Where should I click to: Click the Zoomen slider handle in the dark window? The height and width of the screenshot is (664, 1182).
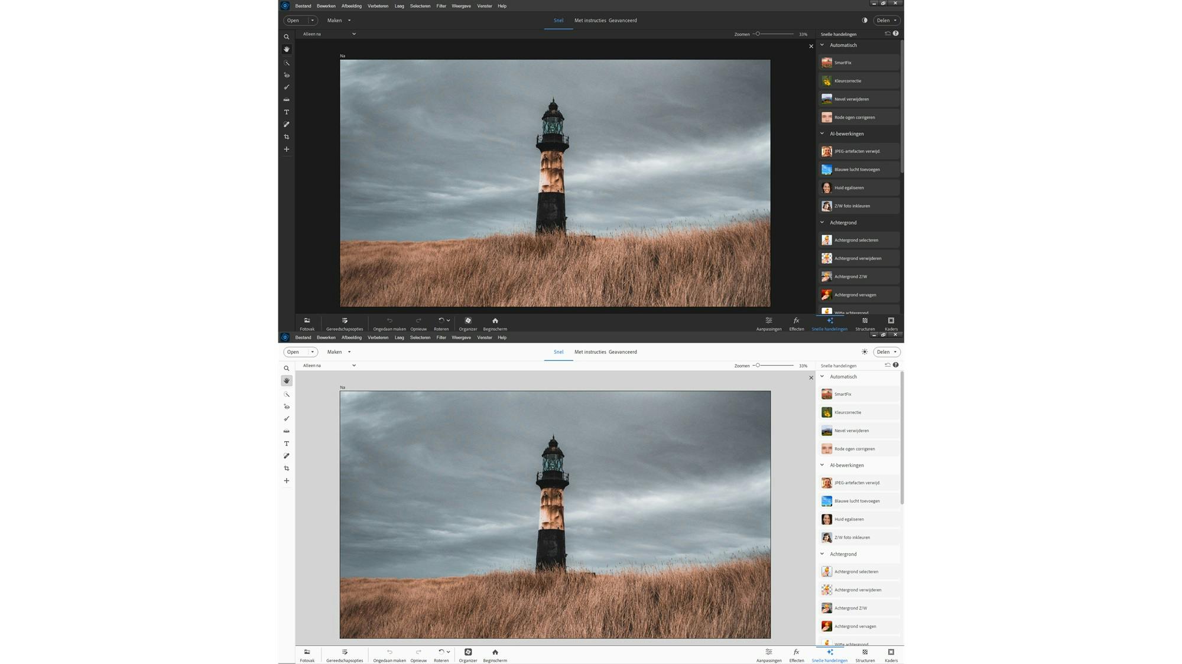[x=758, y=34]
